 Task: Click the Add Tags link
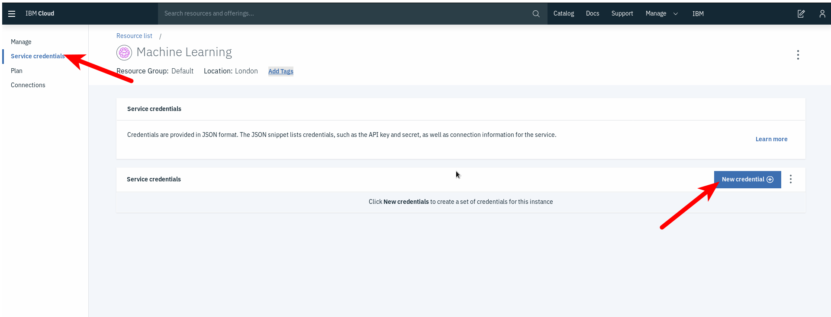coord(281,71)
